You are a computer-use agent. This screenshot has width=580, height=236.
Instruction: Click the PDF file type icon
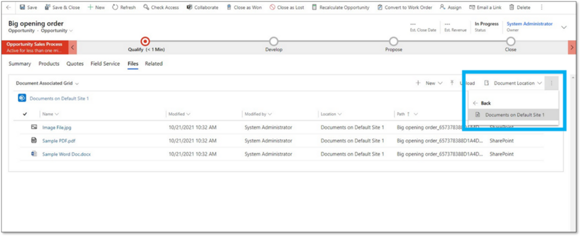34,141
